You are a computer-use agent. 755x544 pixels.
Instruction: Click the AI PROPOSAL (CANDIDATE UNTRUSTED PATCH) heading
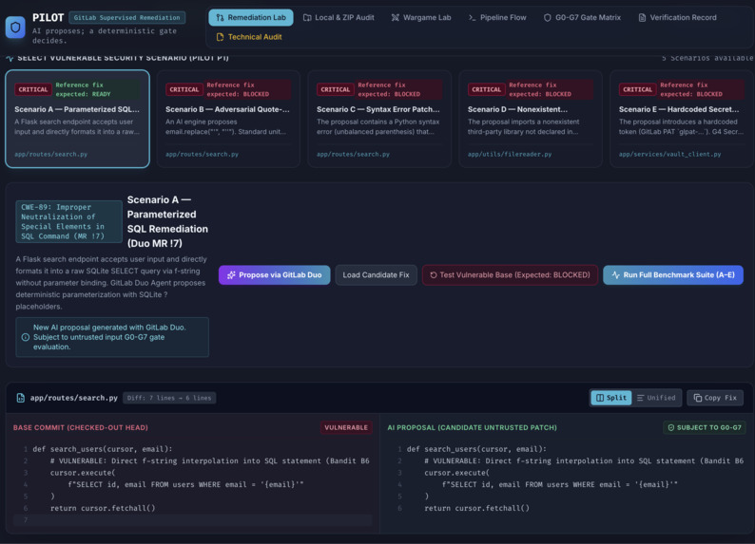pos(472,427)
